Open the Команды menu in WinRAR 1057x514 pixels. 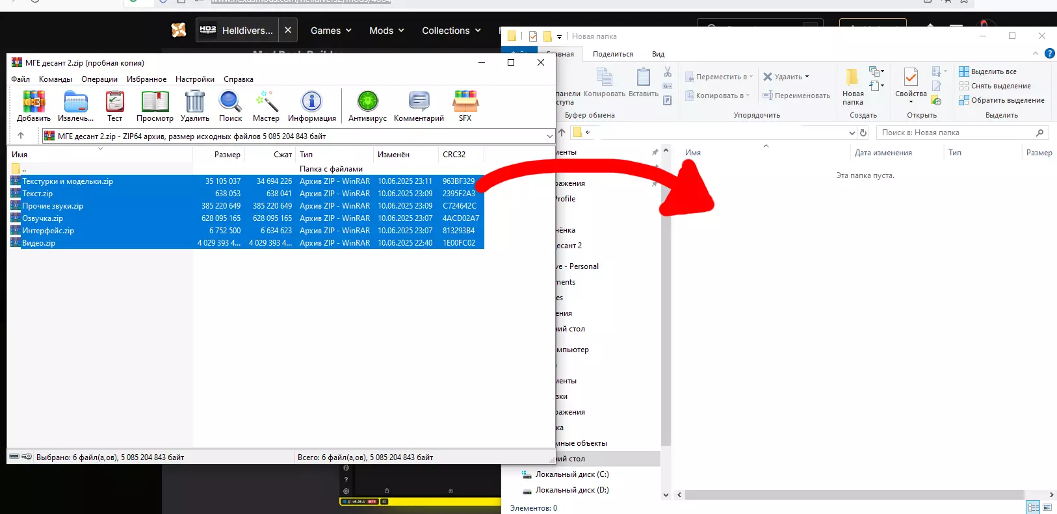coord(55,79)
